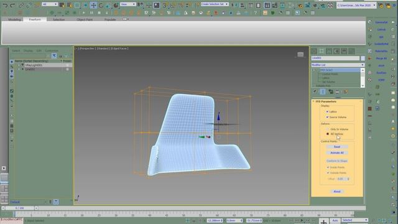Click Configure Modifier Sets icon
398x224 pixels.
click(346, 91)
